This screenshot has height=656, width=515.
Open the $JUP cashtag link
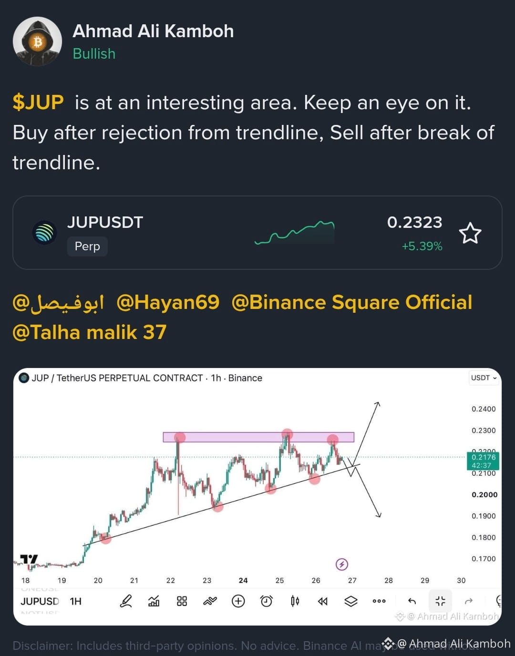tap(38, 102)
